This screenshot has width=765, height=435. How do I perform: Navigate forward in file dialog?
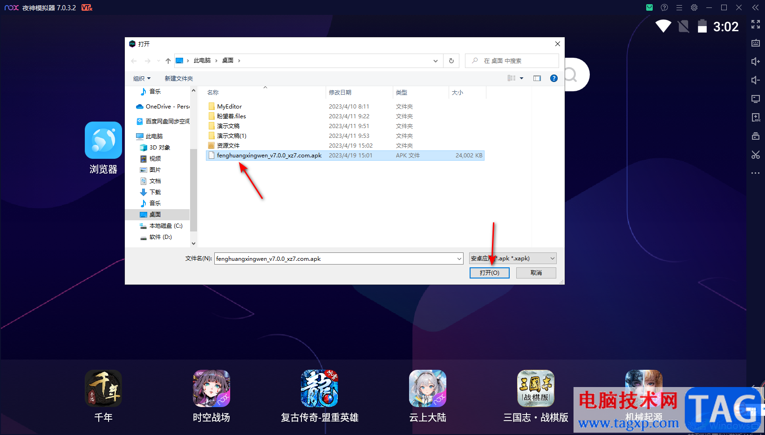[148, 61]
